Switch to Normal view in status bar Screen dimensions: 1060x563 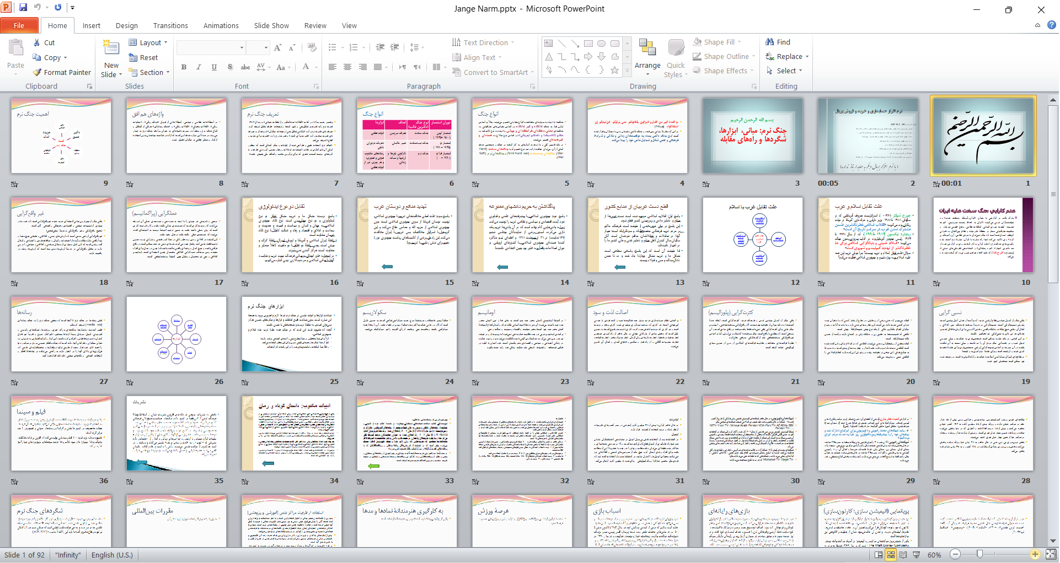click(x=879, y=555)
